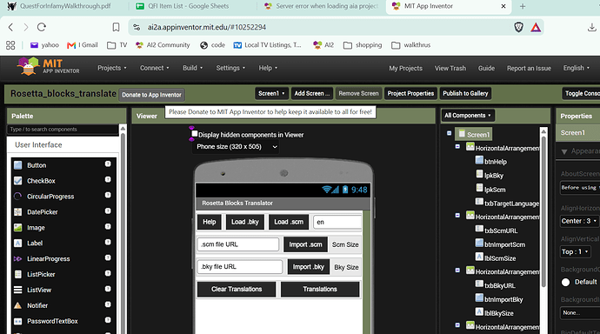Open the Connect menu

coord(154,68)
